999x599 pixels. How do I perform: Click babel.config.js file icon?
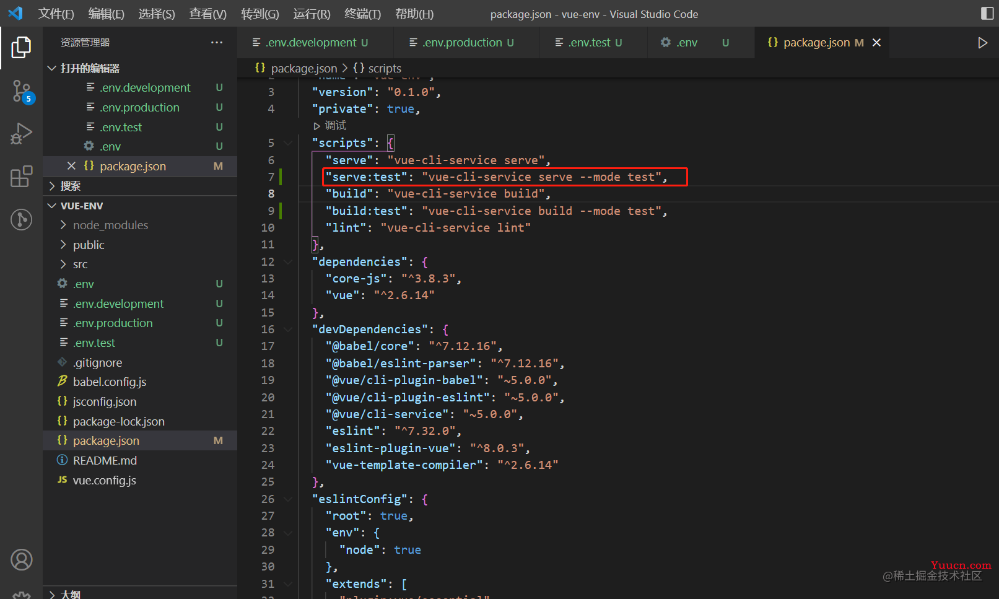pyautogui.click(x=62, y=381)
